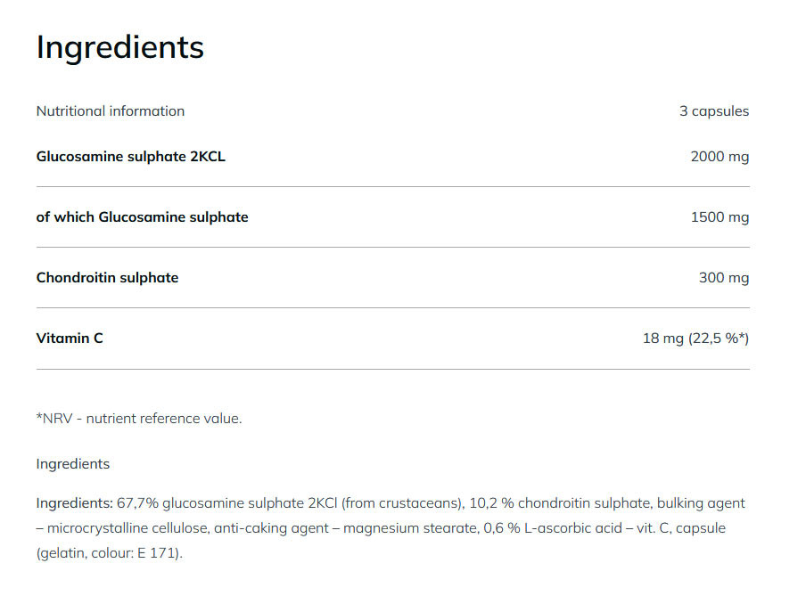Select the bold Chondroitin sulphate row label
Screen dimensions: 806x604
coord(107,278)
